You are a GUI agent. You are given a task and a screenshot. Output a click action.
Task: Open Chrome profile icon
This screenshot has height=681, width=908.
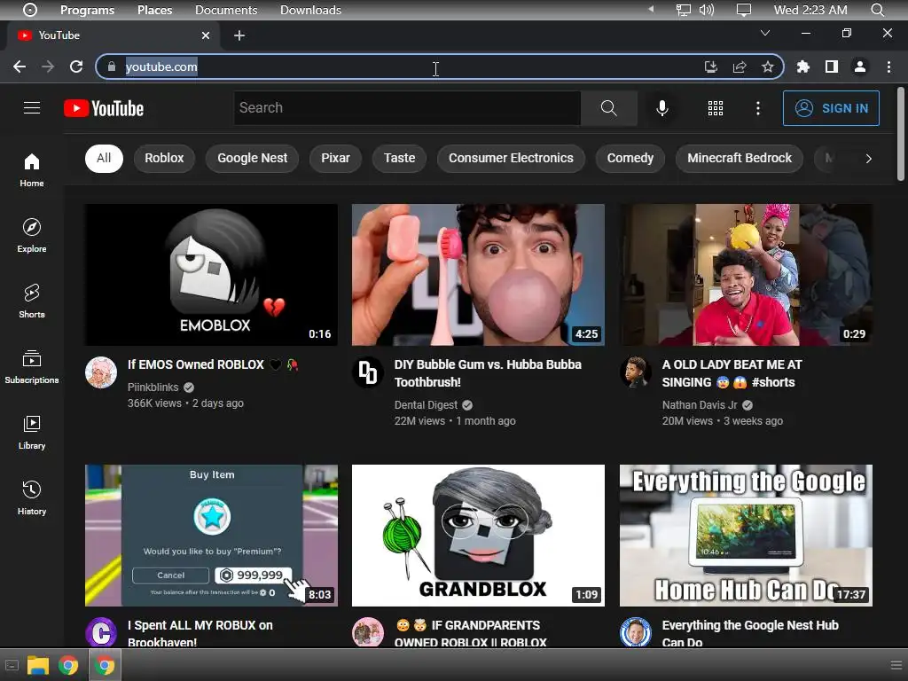pos(860,67)
